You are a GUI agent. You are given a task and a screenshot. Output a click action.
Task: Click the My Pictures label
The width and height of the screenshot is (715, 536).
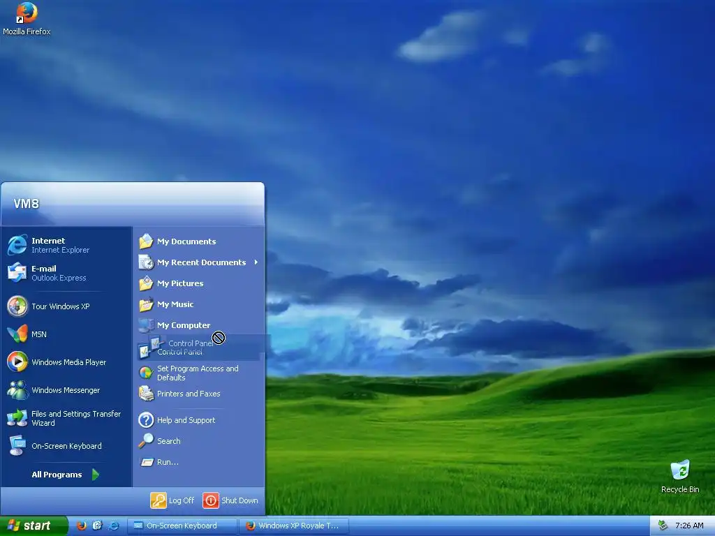click(x=180, y=283)
